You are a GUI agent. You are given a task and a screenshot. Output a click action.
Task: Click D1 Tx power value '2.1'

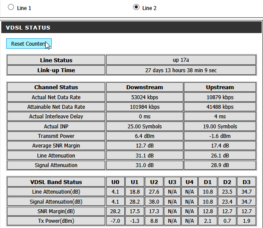[x=208, y=221]
